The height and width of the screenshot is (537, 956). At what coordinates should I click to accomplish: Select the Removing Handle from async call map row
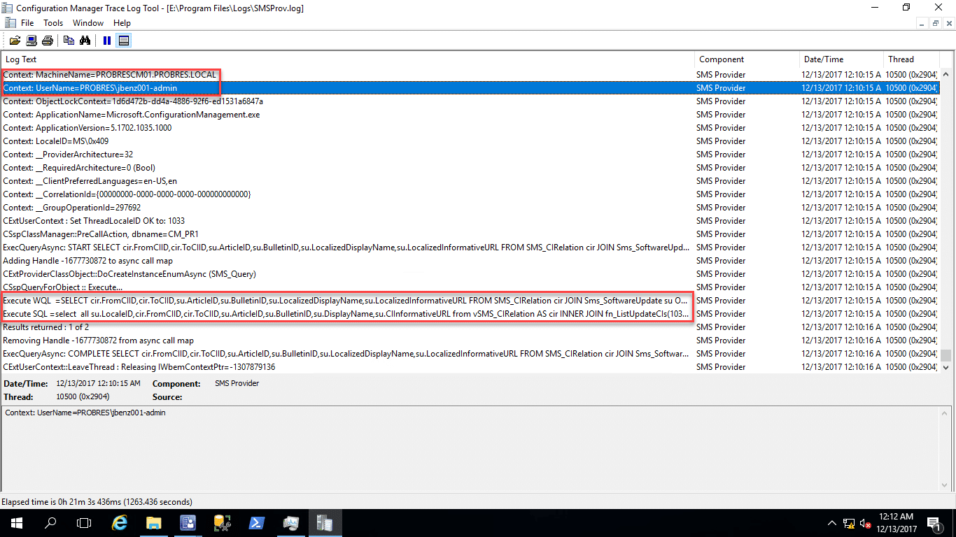coord(470,341)
